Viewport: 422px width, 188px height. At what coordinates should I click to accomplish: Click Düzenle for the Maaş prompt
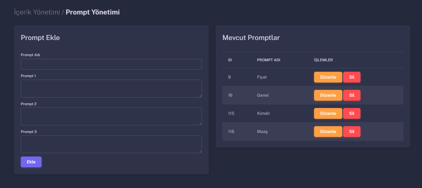pyautogui.click(x=328, y=132)
